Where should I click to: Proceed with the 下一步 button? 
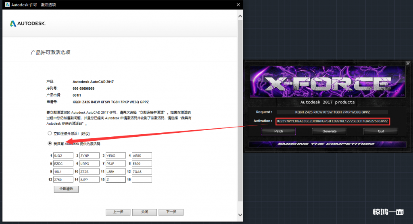pyautogui.click(x=171, y=212)
